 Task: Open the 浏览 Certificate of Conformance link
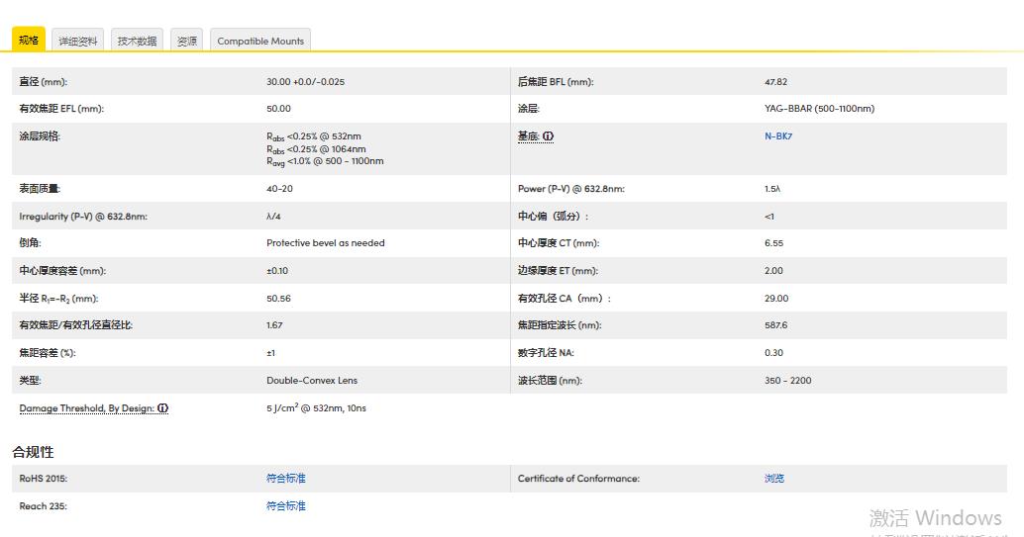774,479
